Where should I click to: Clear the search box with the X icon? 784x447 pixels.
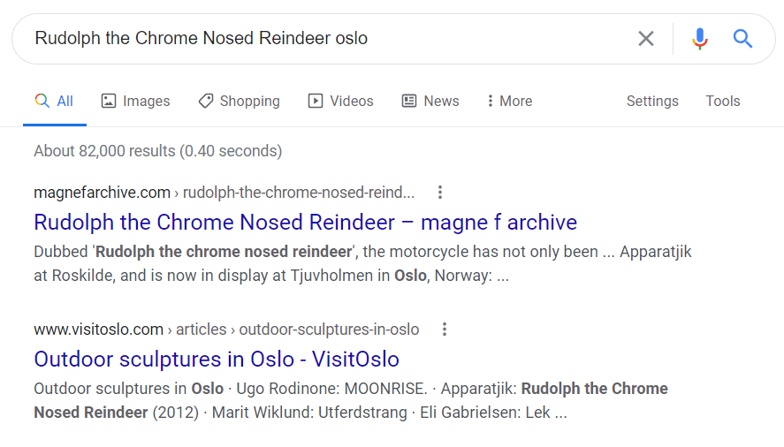pyautogui.click(x=646, y=39)
